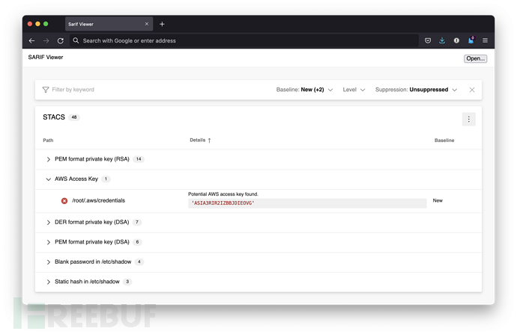Screen dimensions: 517x334
Task: Collapse the AWS Access Key group
Action: coord(49,179)
